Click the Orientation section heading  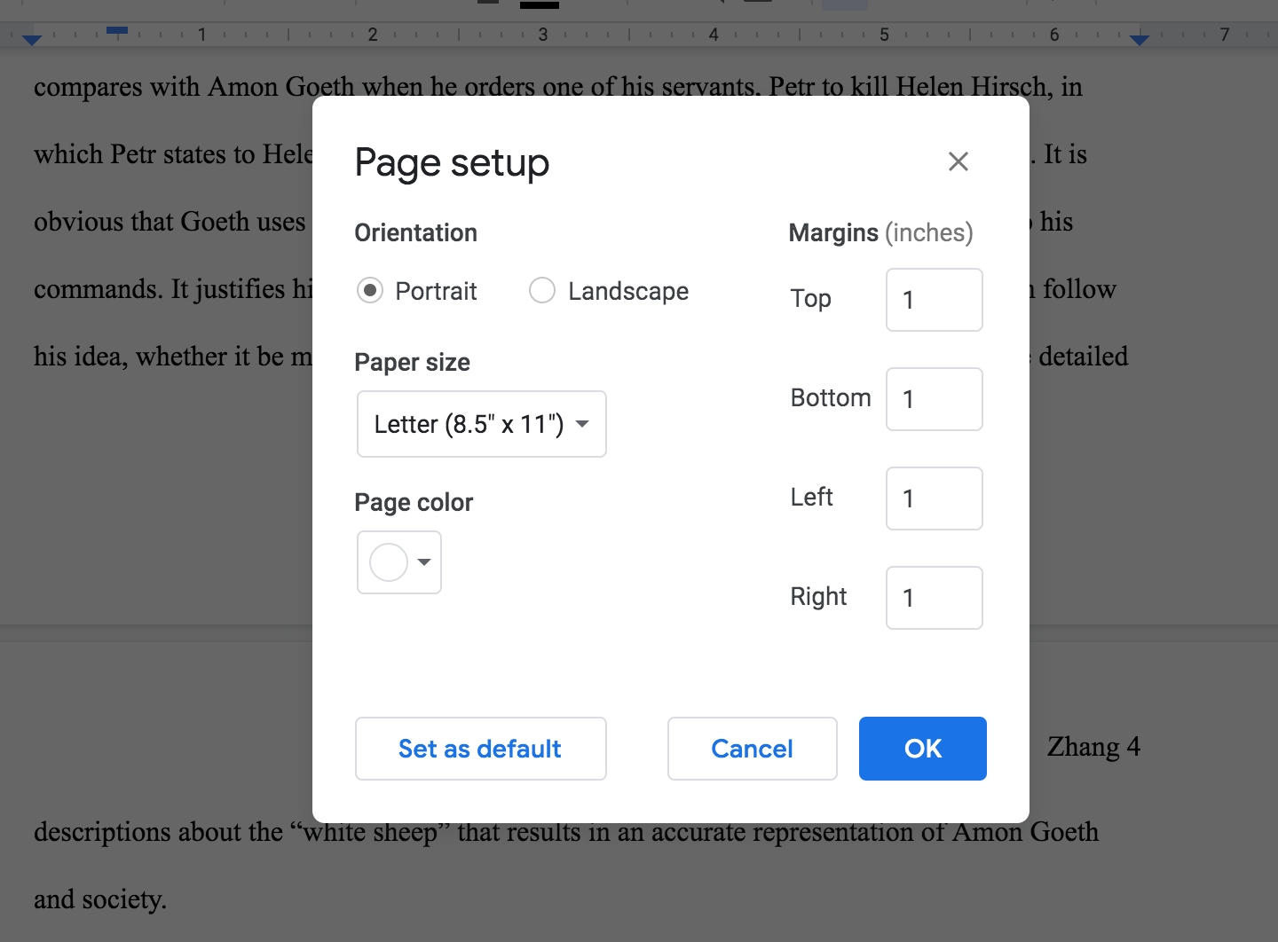coord(415,232)
